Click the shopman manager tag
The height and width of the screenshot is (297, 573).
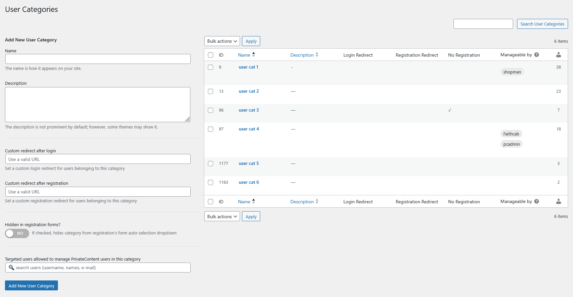tap(512, 72)
